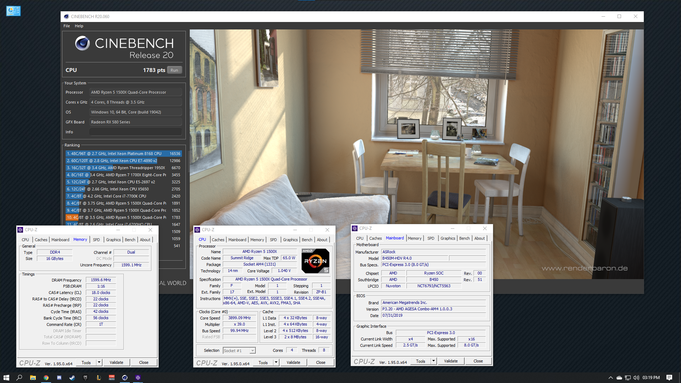
Task: Click the Ryzen 5 logo in CPU-Z
Action: coord(315,261)
